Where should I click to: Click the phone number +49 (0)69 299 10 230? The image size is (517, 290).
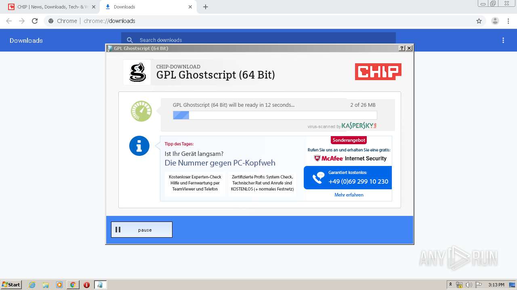coord(358,182)
